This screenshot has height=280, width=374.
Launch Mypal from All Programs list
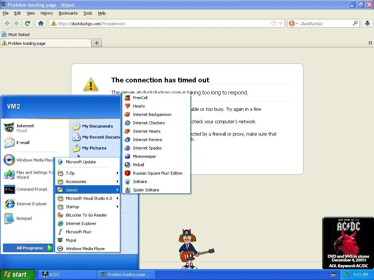point(88,240)
